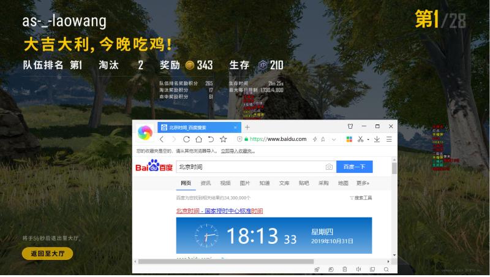Bookmark the page with the star icon

pos(224,139)
